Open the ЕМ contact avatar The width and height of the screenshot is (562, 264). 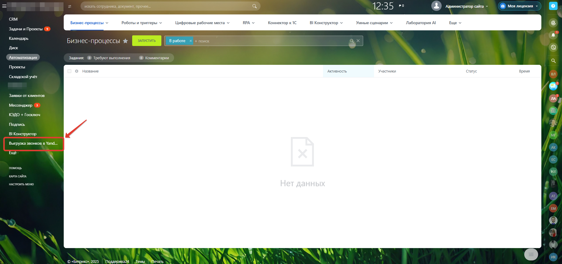[553, 208]
